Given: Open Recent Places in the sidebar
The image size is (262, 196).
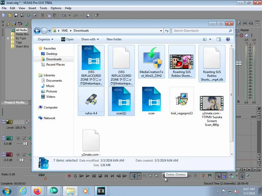Looking at the screenshot, I should click(56, 65).
